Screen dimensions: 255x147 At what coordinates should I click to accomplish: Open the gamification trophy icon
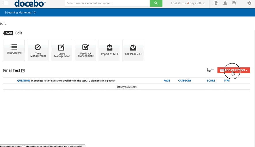point(216,3)
